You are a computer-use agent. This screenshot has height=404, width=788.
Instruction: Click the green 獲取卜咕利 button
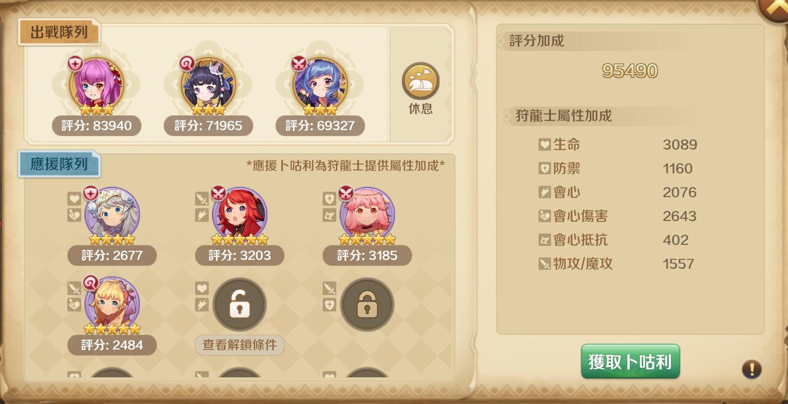pos(630,361)
